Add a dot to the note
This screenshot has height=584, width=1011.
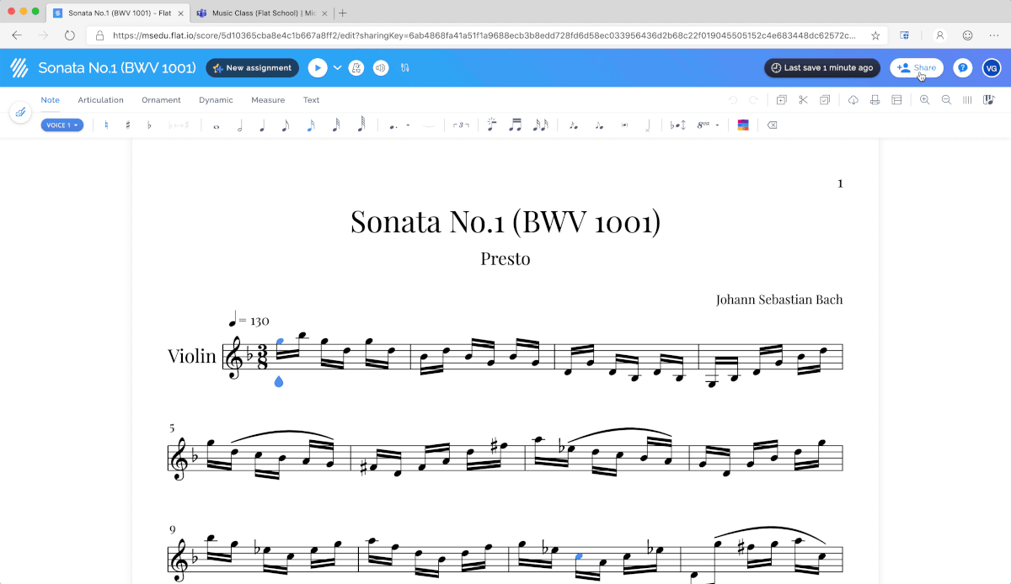[x=393, y=126]
